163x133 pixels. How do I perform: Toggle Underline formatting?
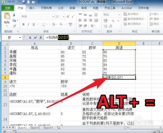pos(34,24)
